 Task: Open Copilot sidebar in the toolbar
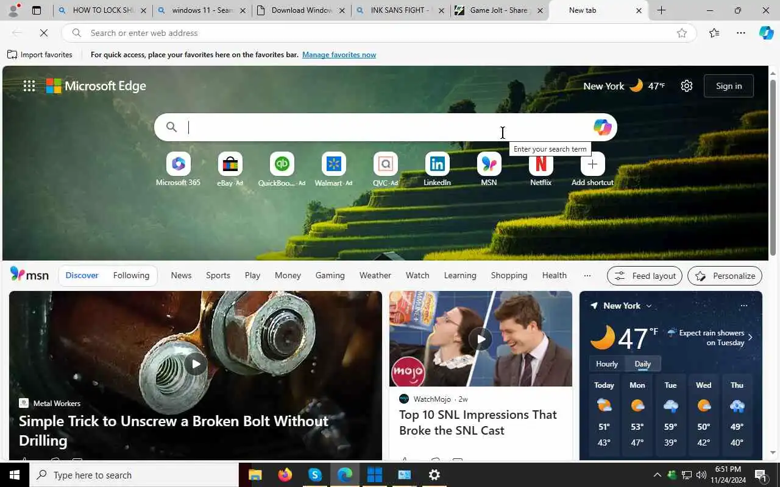point(766,33)
